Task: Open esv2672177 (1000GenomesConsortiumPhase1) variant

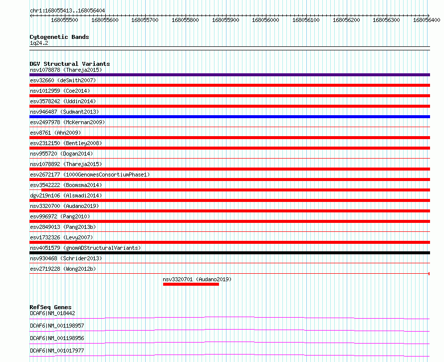Action: click(90, 175)
